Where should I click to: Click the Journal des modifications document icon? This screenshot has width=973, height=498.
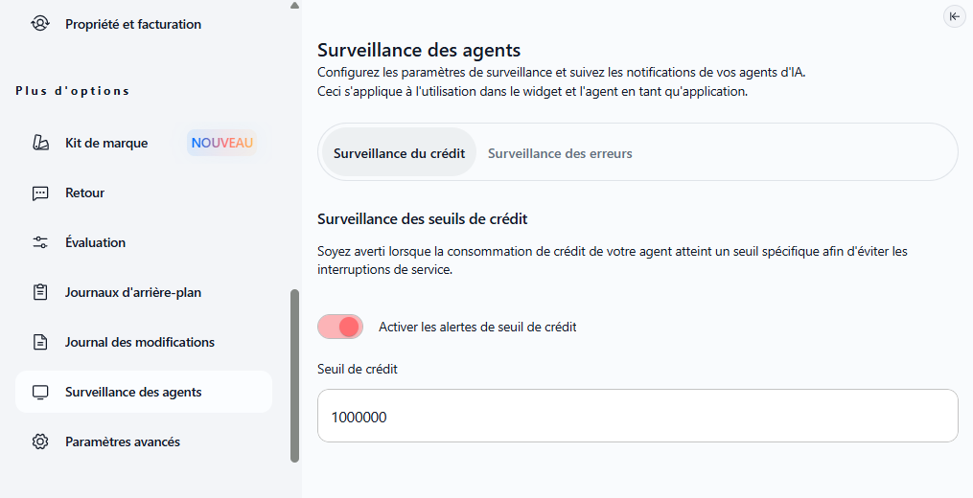pos(40,342)
